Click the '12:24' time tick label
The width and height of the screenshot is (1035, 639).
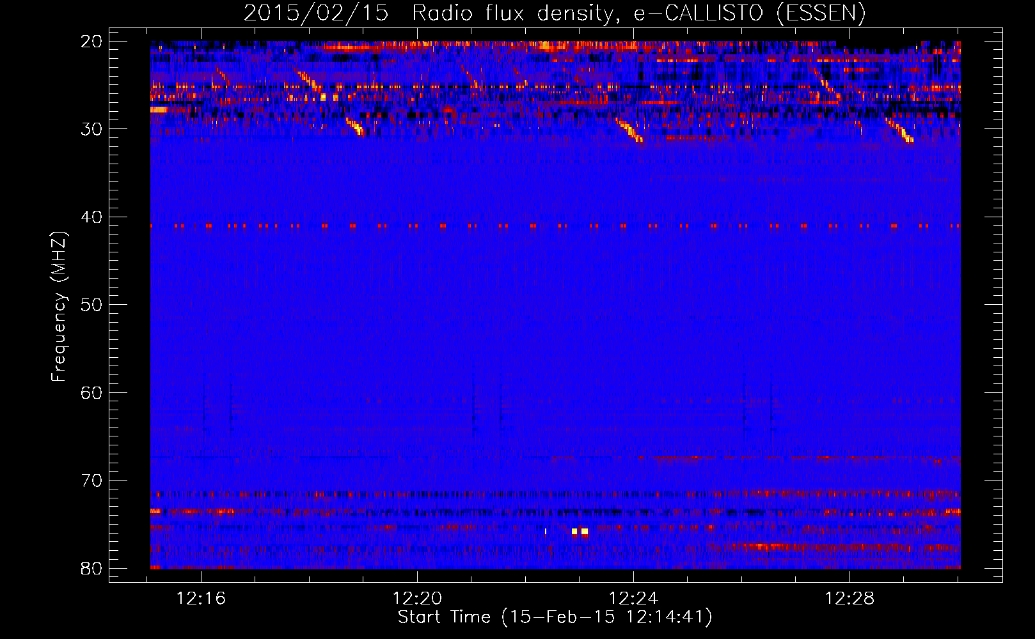point(633,599)
